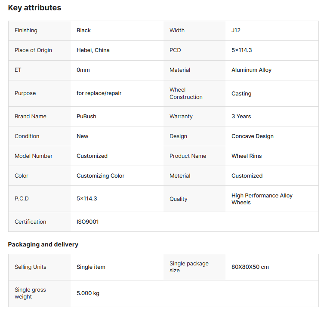
Task: Select the Aluminum Alloy material value
Action: (x=251, y=70)
